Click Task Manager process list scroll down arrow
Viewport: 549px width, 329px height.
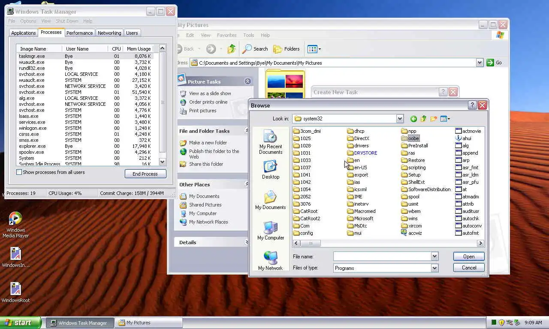(x=162, y=162)
